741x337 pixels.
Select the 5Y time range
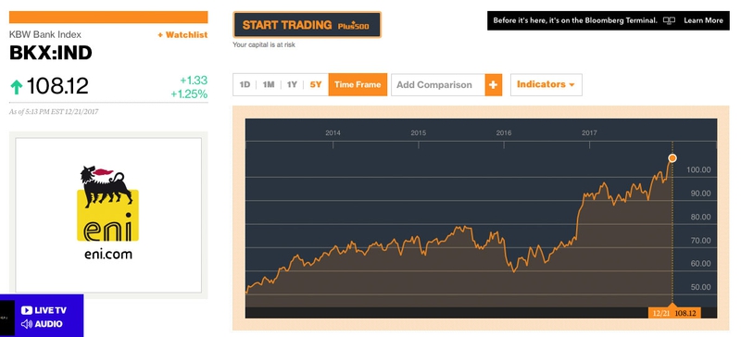tap(316, 84)
